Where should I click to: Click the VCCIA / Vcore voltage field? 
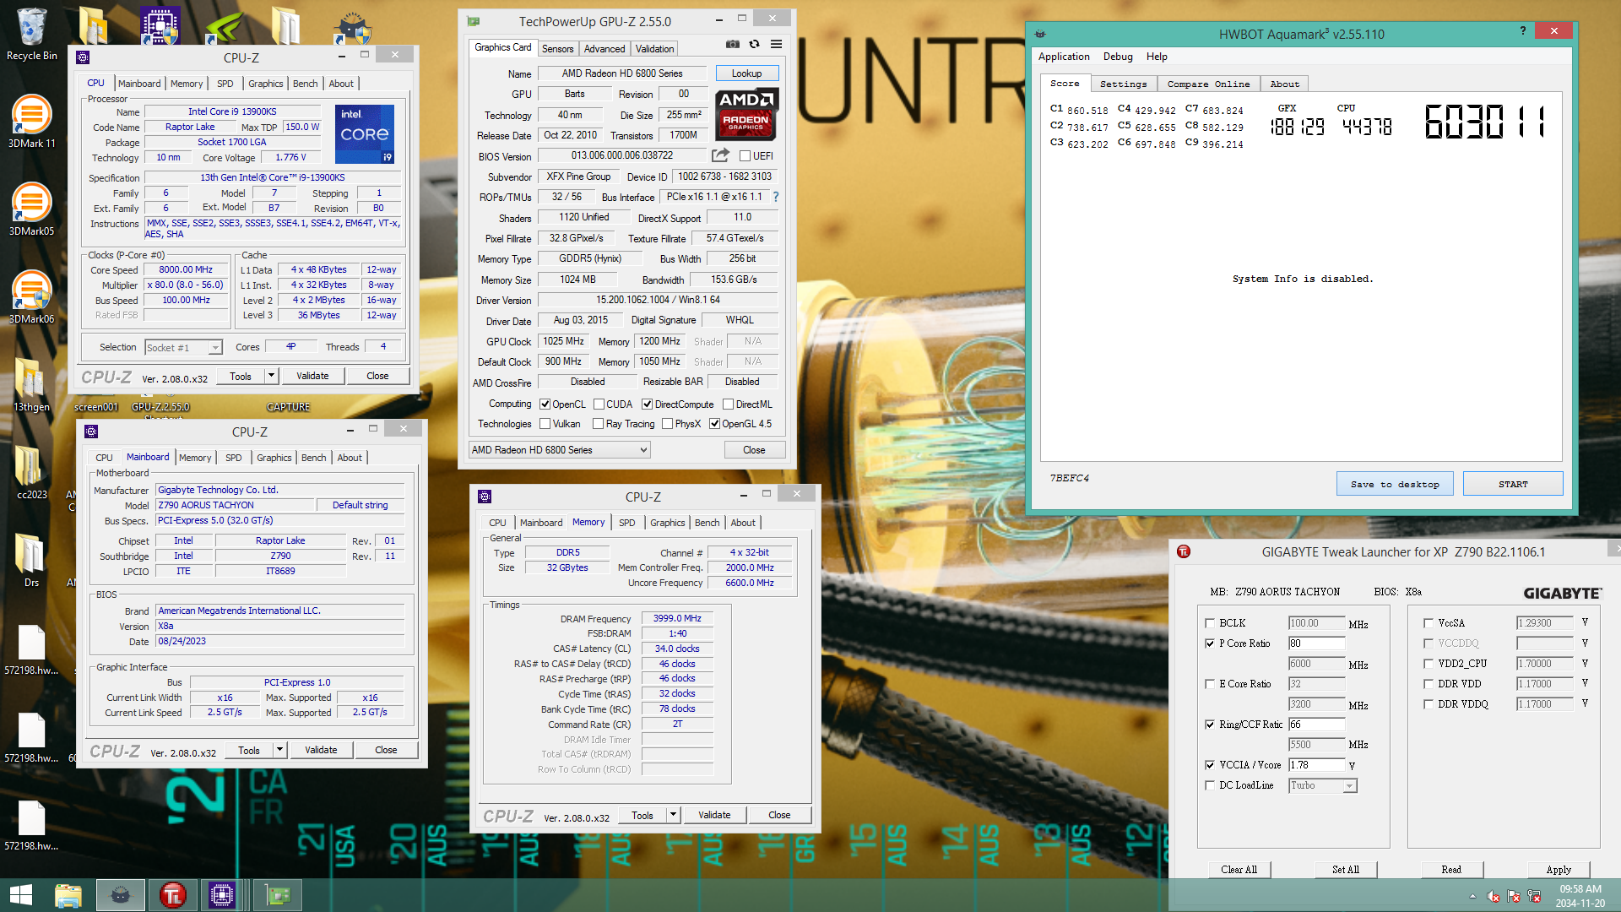[x=1316, y=765]
